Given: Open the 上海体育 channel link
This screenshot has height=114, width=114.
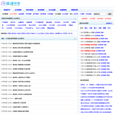Looking at the screenshot, I should [x=21, y=22].
